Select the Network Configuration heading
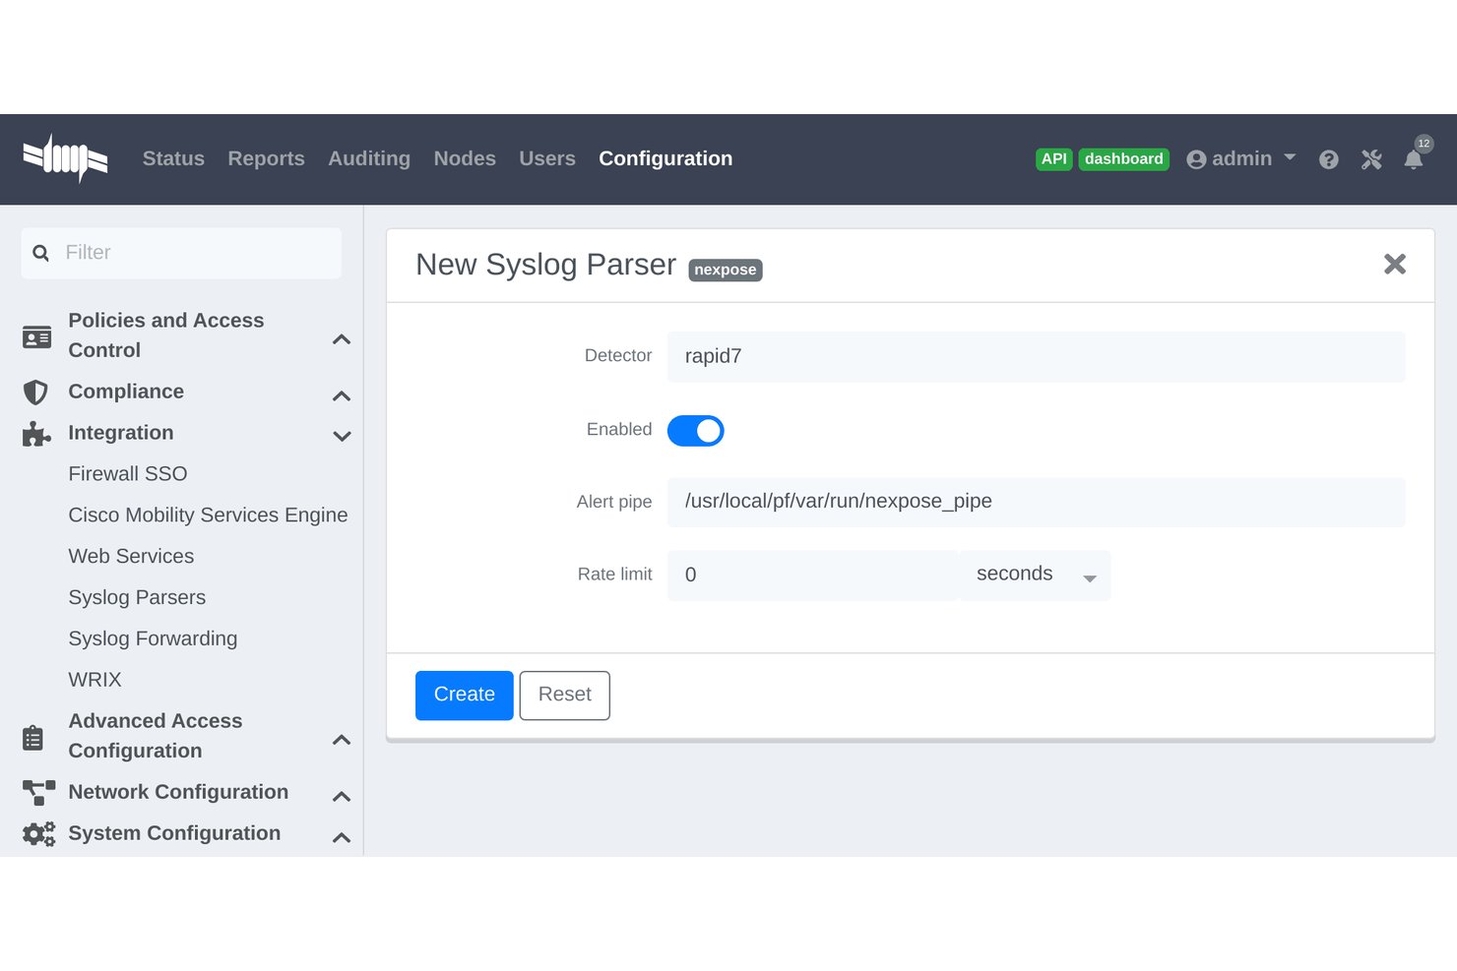Viewport: 1457px width, 971px height. [178, 792]
